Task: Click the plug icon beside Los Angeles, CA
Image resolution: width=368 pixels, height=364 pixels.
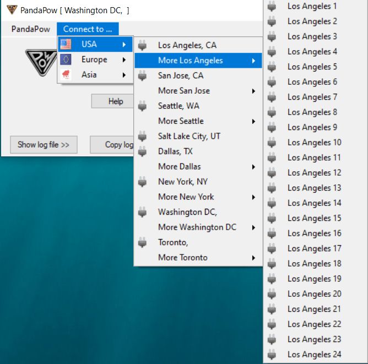Action: (142, 45)
